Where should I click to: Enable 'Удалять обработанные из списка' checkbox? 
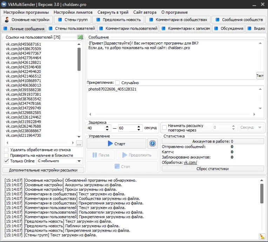(6, 150)
